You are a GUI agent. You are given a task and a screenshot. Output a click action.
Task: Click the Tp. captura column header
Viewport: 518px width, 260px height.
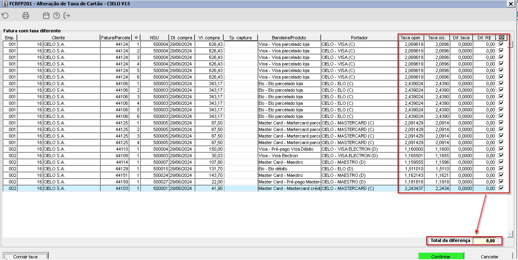241,38
